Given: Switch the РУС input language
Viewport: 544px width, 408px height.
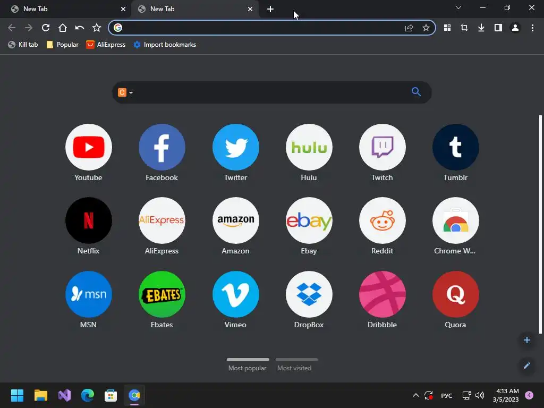Looking at the screenshot, I should pyautogui.click(x=446, y=395).
